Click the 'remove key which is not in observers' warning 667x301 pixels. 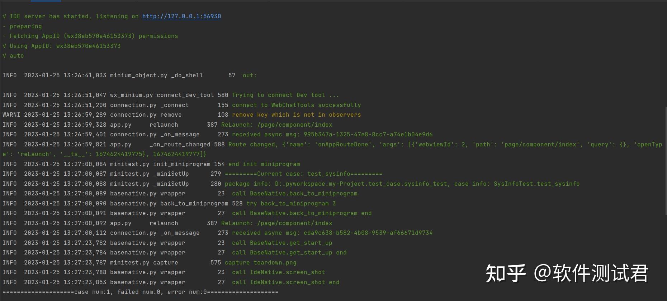tap(296, 115)
